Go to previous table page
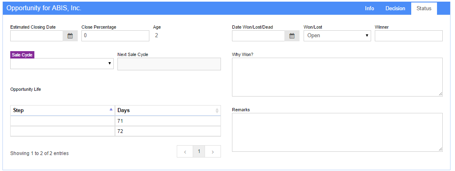The image size is (455, 171). pos(185,151)
